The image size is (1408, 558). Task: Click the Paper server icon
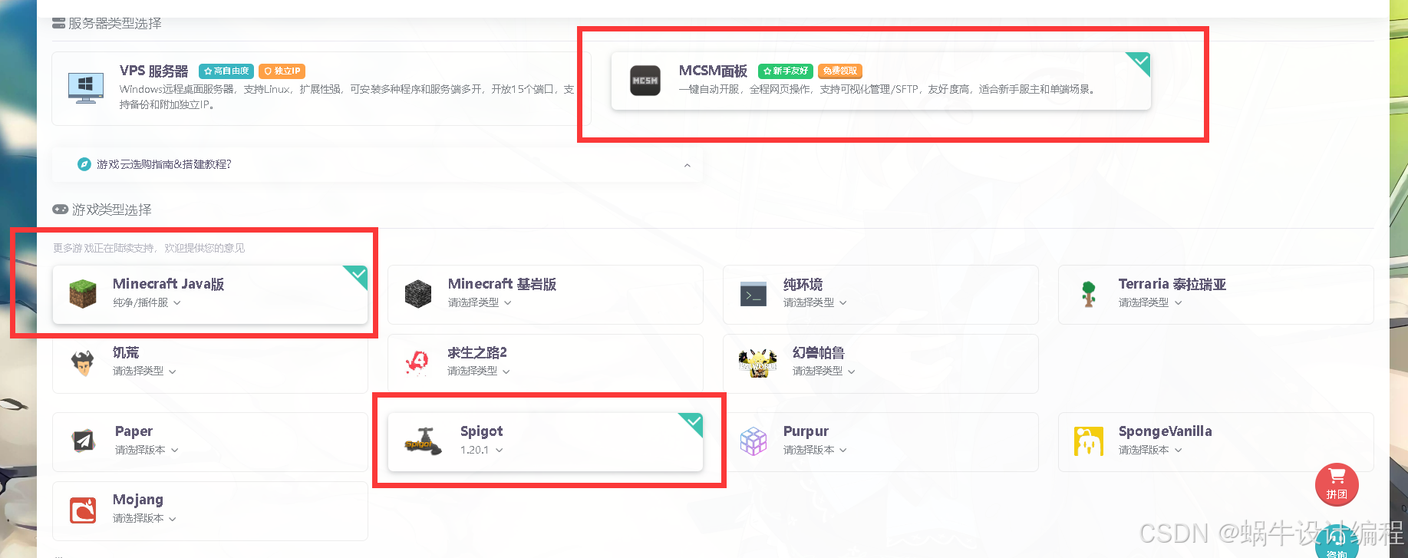point(84,441)
